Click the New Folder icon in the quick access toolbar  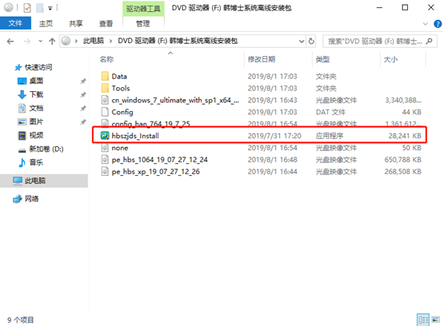pos(39,8)
